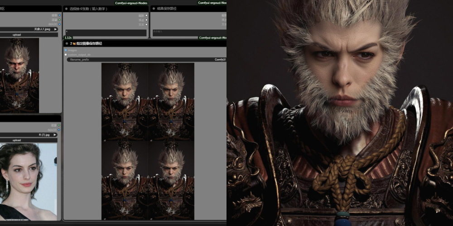453x226 pixels.
Task: Select the monkey king preview in 天命人1.jpeg node
Action: point(19,75)
